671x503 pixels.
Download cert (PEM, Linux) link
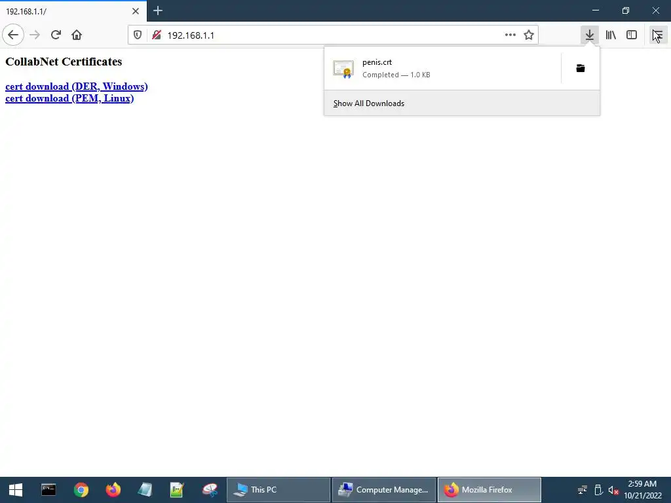pyautogui.click(x=69, y=98)
